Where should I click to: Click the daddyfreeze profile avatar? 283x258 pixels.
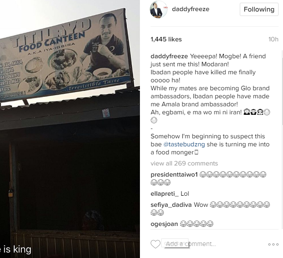159,9
